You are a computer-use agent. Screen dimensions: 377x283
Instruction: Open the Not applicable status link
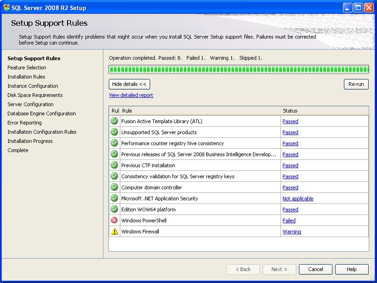coord(298,198)
